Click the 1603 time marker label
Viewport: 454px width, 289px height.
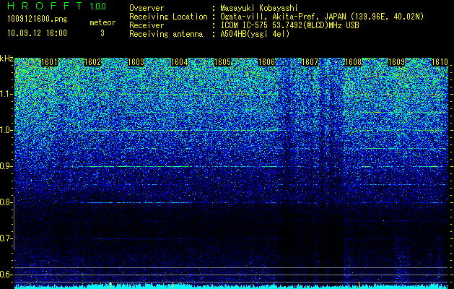coord(136,62)
